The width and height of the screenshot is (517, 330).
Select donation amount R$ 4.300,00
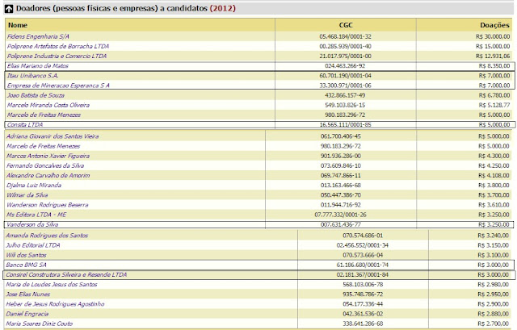click(x=494, y=156)
